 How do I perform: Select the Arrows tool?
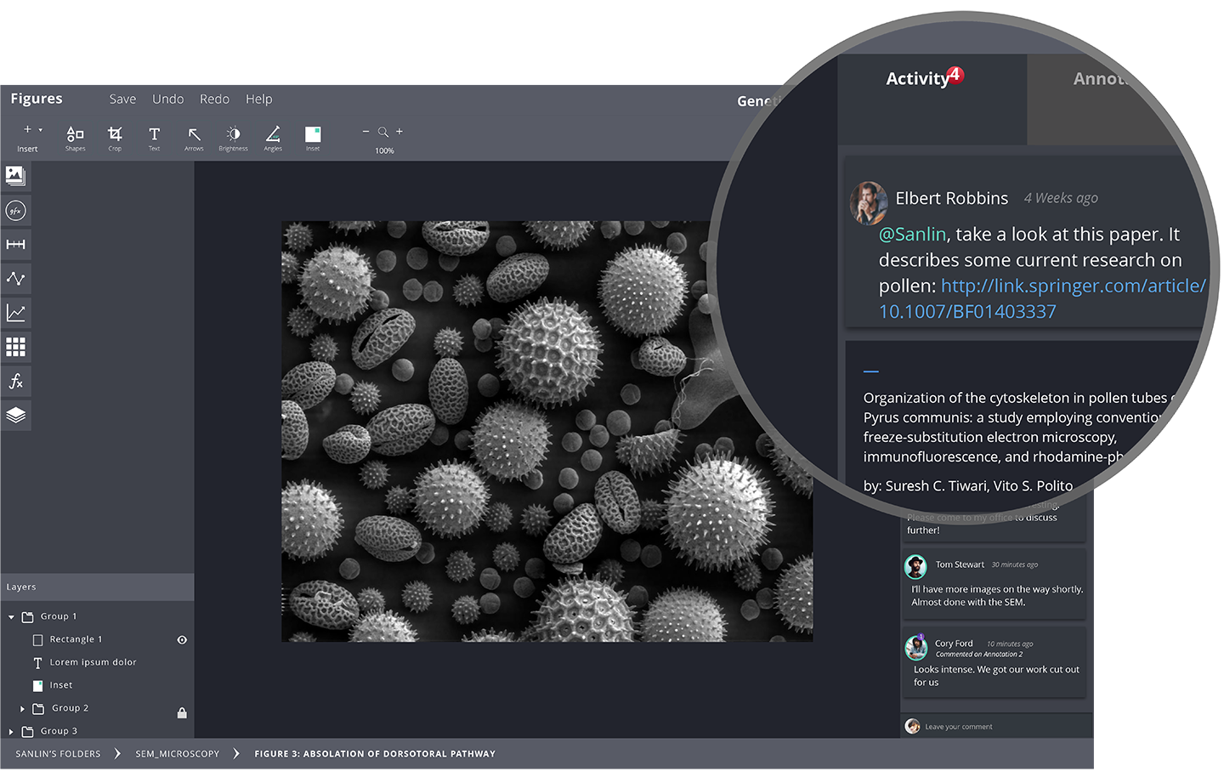tap(194, 137)
